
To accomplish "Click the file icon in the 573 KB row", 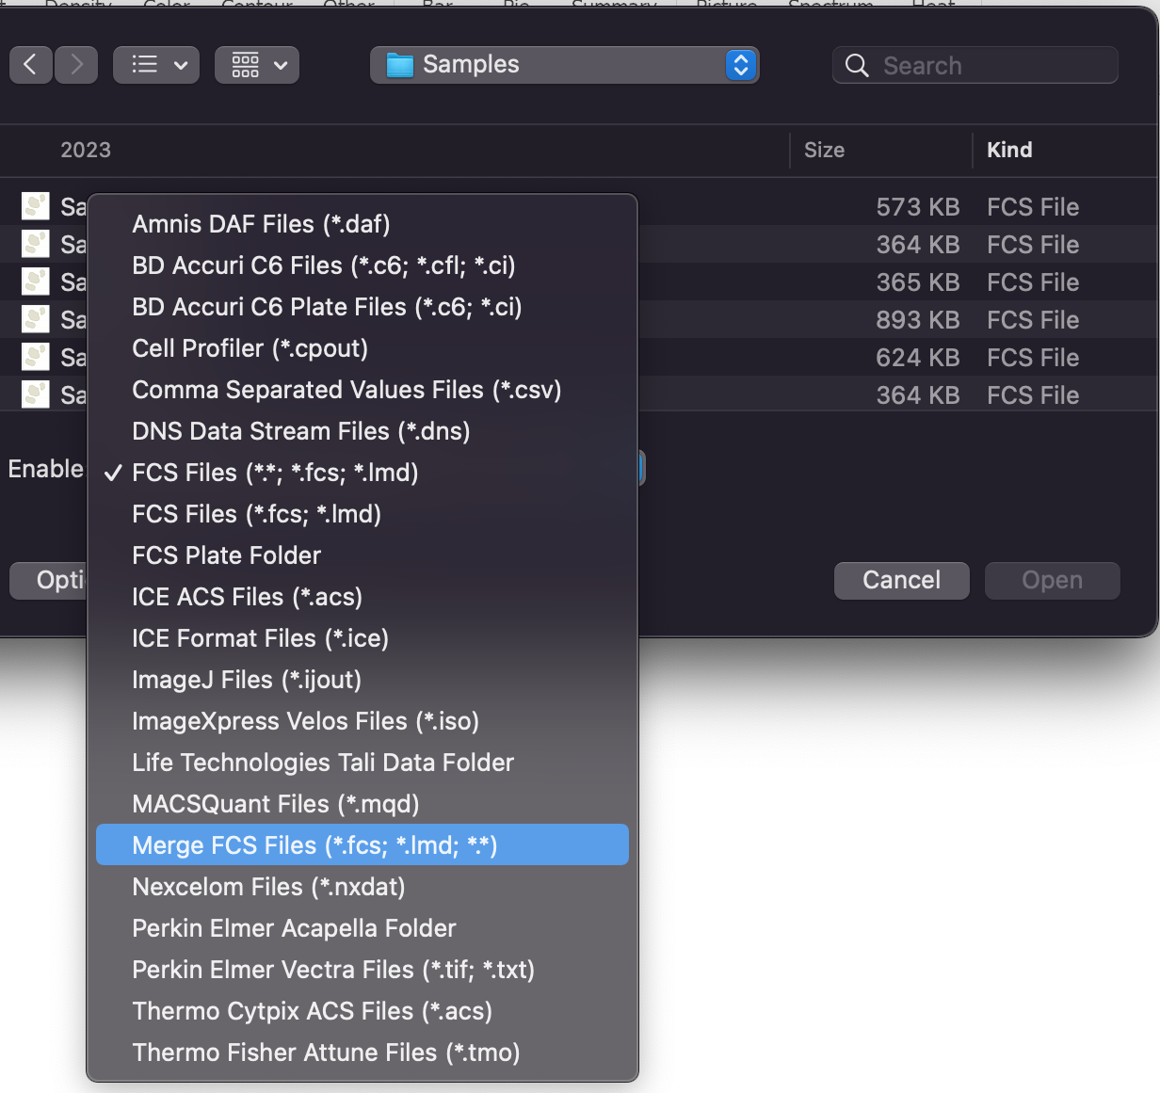I will [x=36, y=206].
